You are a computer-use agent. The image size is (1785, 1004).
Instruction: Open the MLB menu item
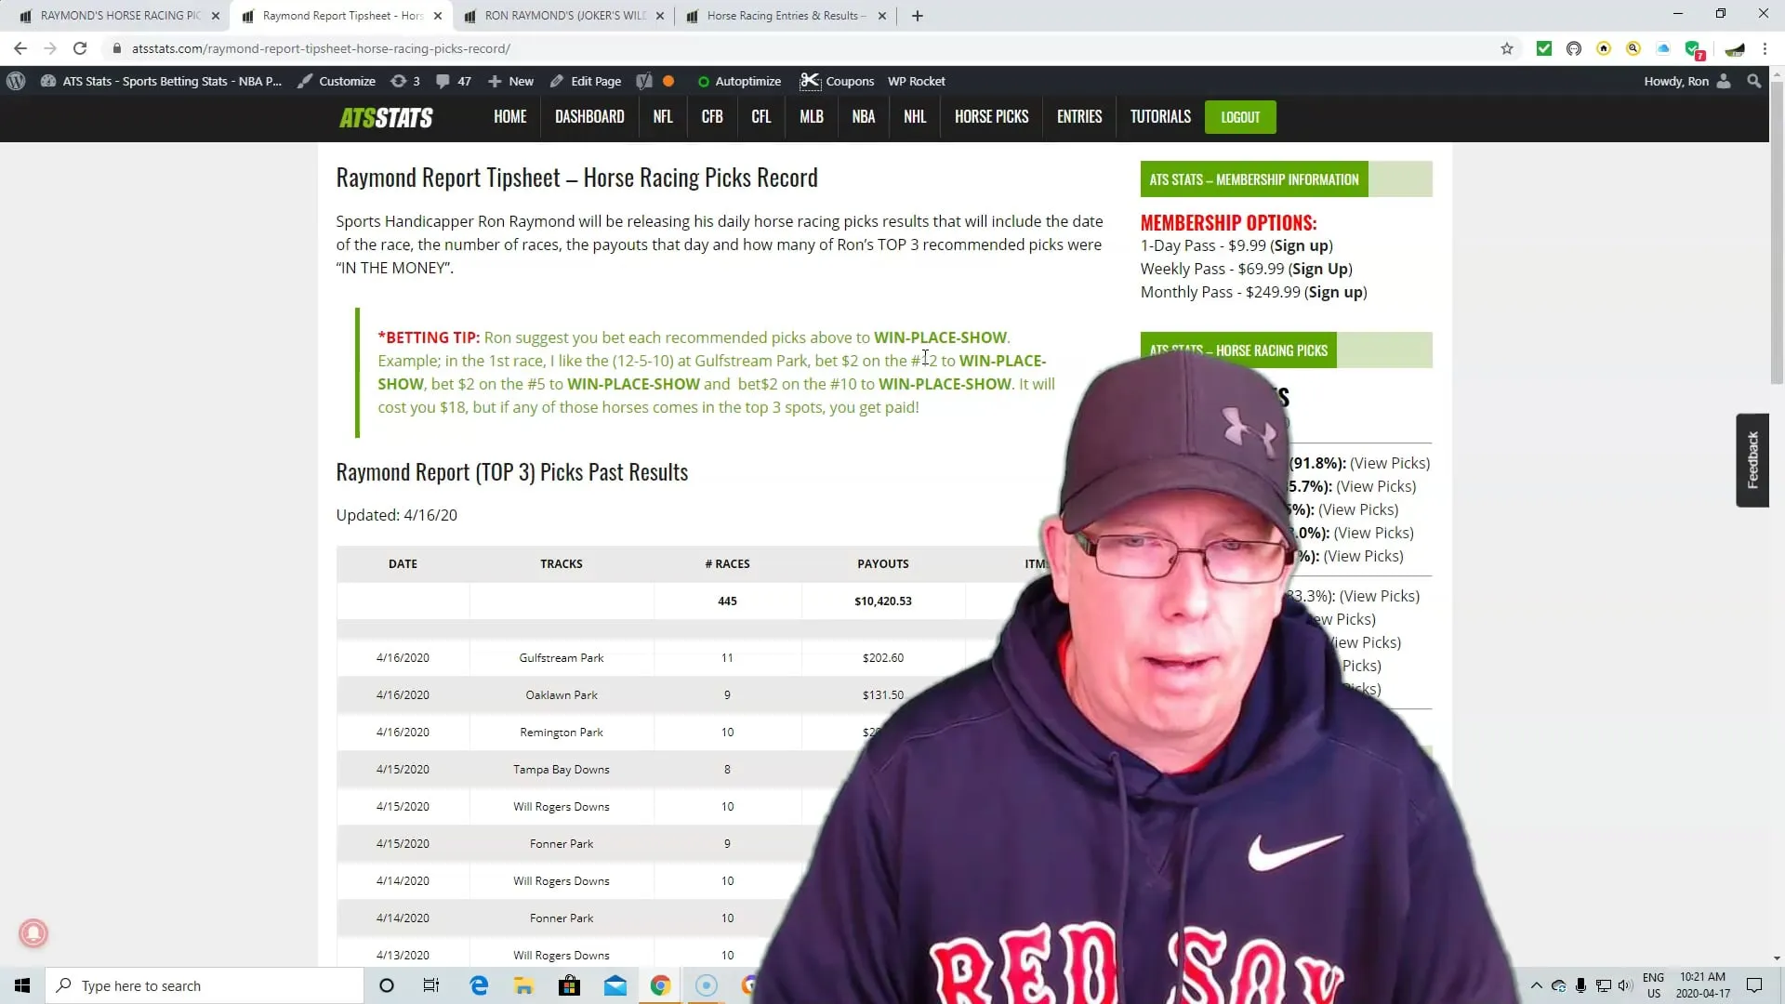pos(812,117)
